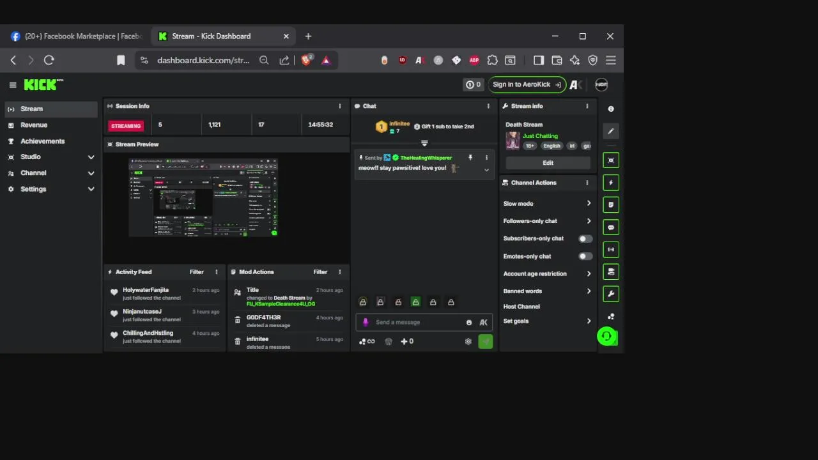
Task: Click the Just Chatting category link
Action: coord(540,136)
